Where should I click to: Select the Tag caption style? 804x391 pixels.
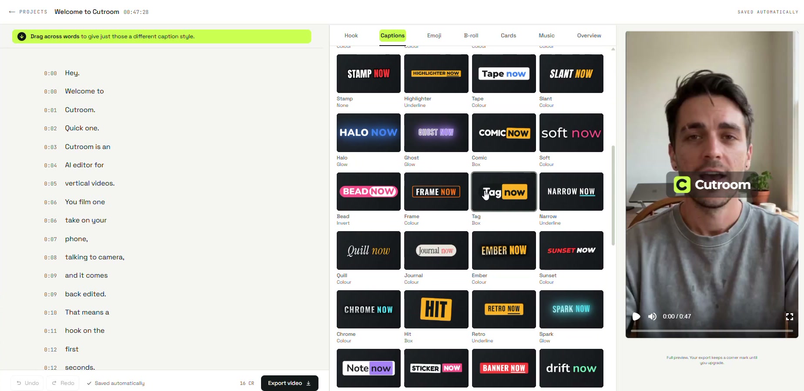504,192
